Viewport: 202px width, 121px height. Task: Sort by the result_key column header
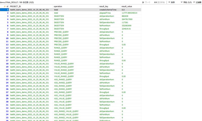pyautogui.click(x=104, y=7)
